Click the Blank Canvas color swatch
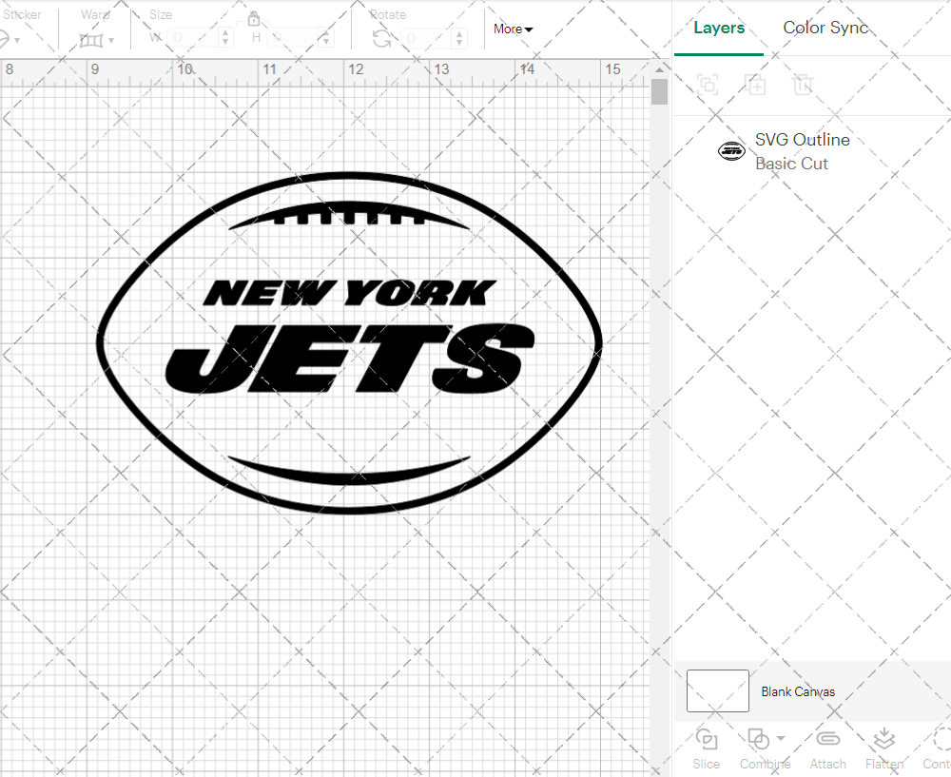The width and height of the screenshot is (951, 777). [x=717, y=690]
